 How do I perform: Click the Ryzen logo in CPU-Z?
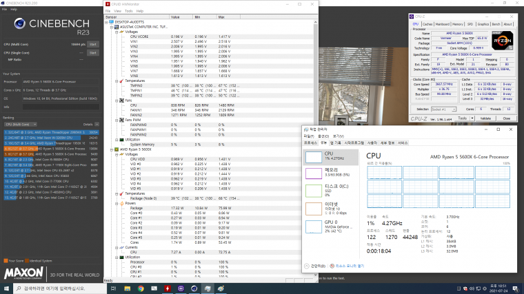coord(502,40)
